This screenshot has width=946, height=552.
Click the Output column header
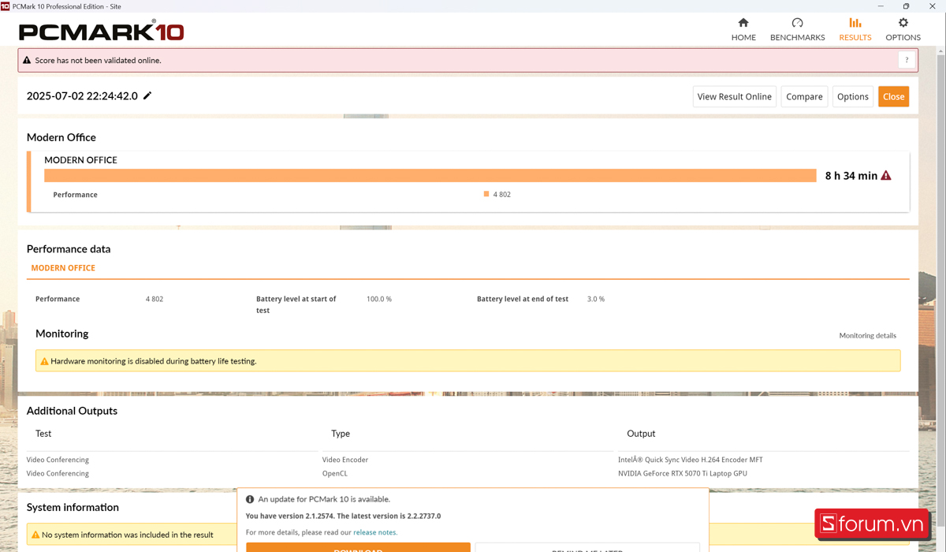click(x=641, y=434)
